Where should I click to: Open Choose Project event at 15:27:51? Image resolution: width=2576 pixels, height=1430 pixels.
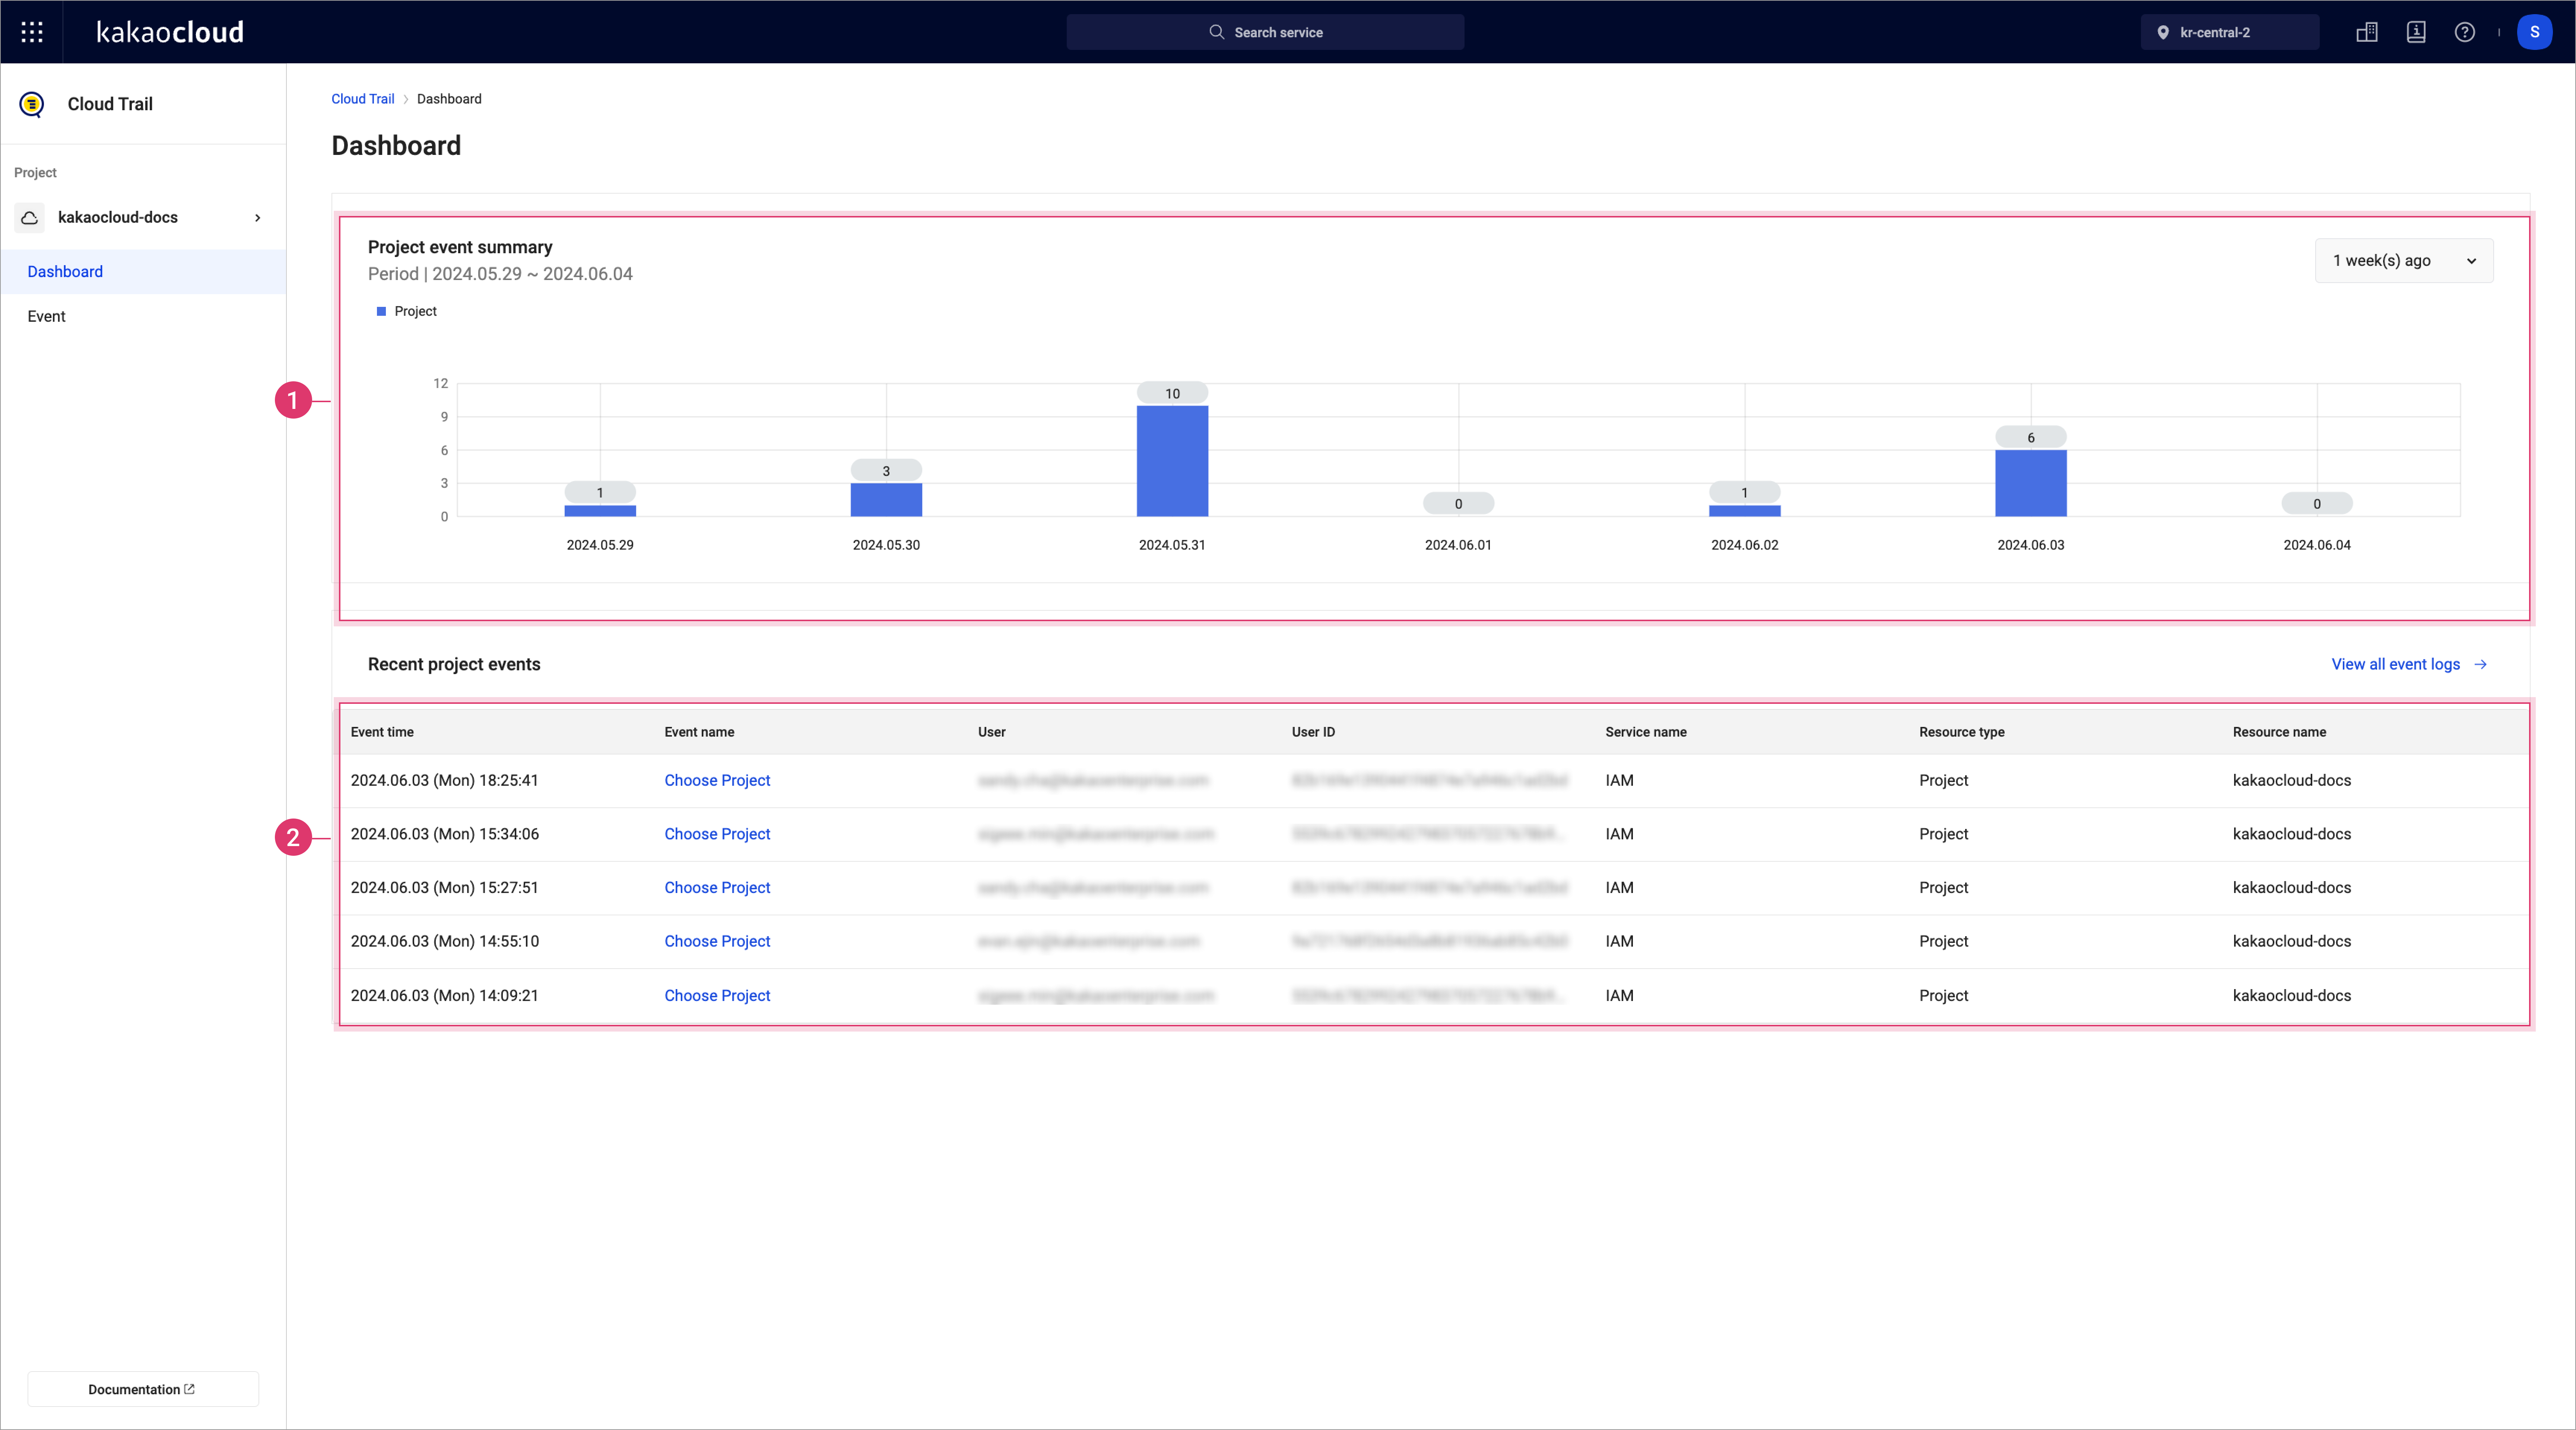[717, 888]
